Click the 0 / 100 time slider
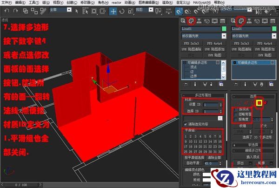Image resolution: width=279 pixels, height=188 pixels. pos(21,185)
